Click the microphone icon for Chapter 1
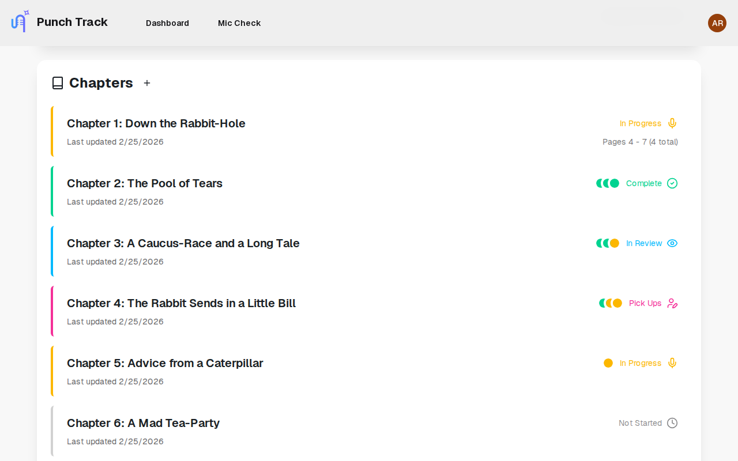The image size is (738, 461). coord(672,123)
